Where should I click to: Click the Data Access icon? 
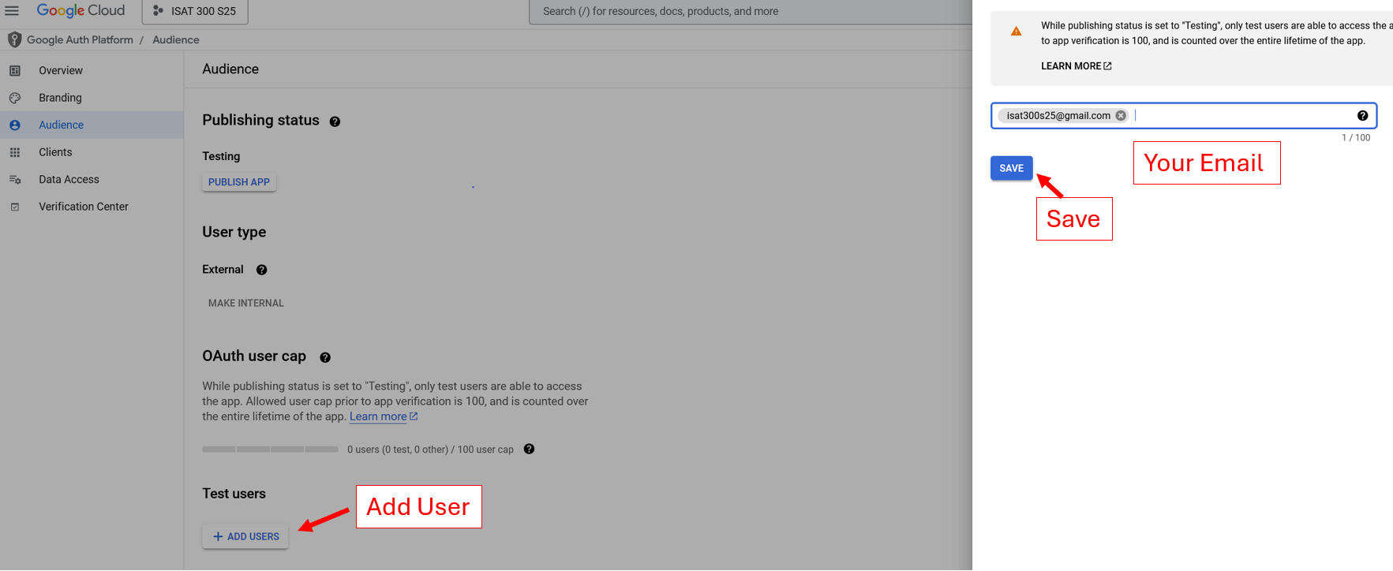pyautogui.click(x=15, y=179)
